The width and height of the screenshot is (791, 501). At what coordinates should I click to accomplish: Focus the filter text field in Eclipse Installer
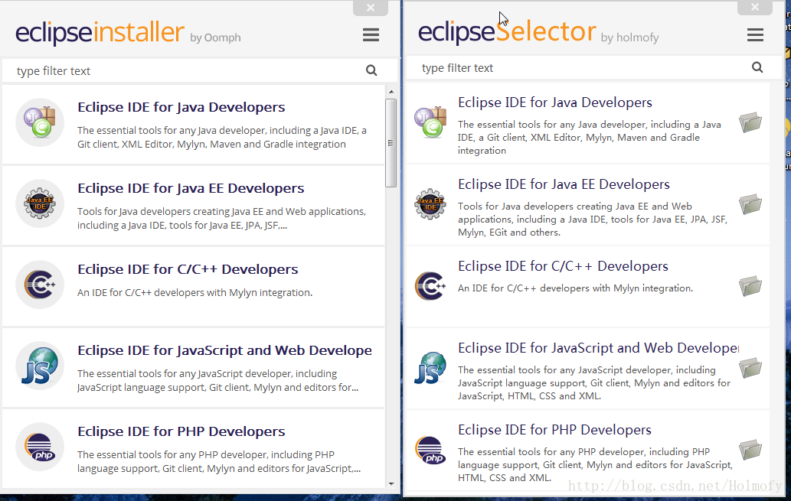(199, 70)
